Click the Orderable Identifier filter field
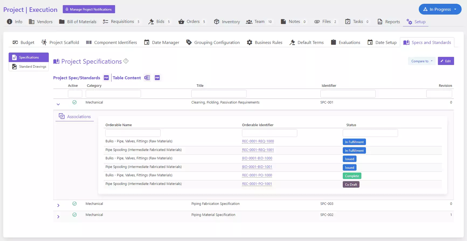The image size is (467, 241). pos(269,133)
